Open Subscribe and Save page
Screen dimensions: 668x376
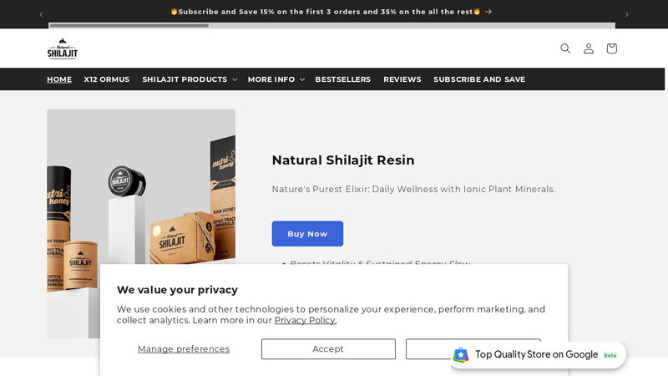pos(479,79)
